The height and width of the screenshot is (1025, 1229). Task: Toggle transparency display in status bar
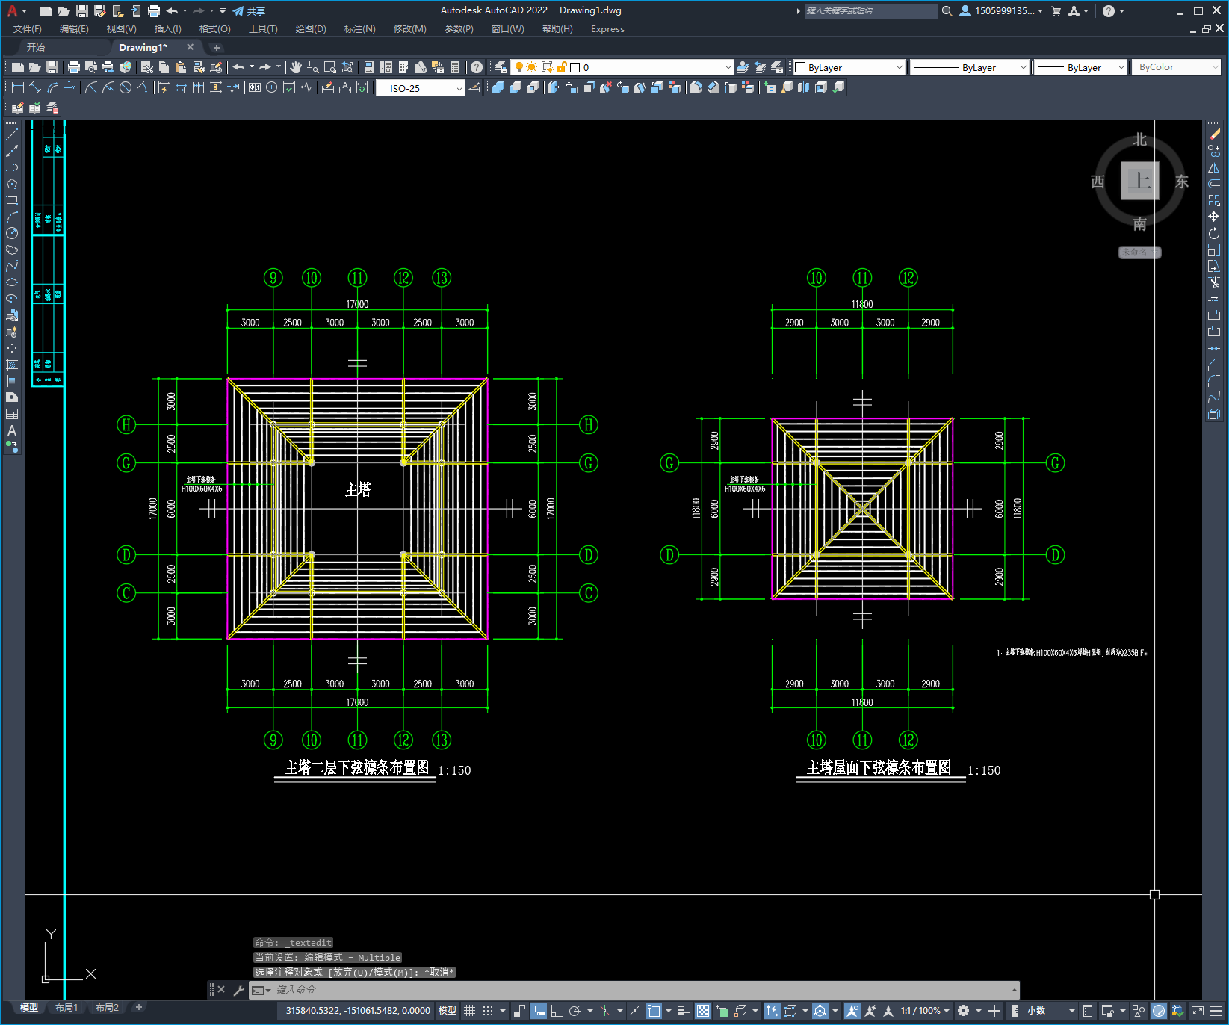[703, 1011]
